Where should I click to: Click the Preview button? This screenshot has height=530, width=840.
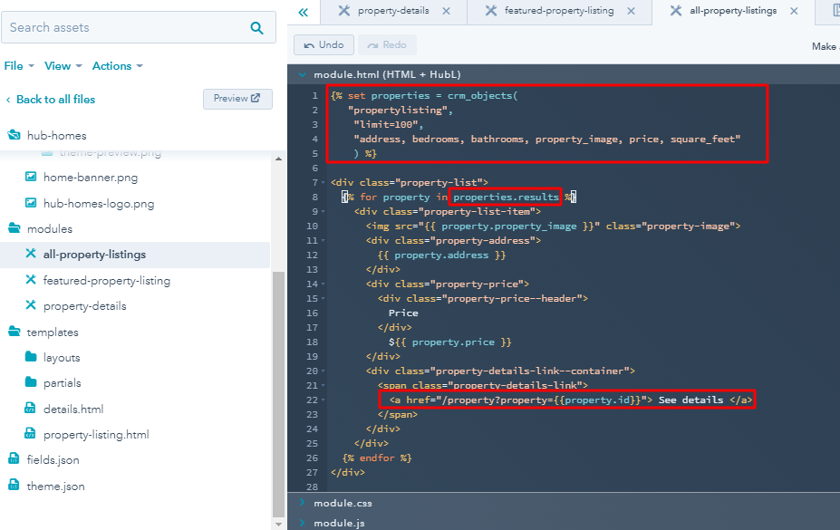(237, 99)
